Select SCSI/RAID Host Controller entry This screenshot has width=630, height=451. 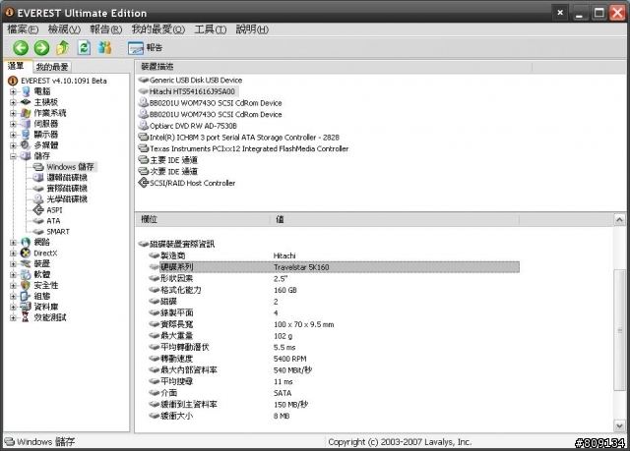click(193, 183)
